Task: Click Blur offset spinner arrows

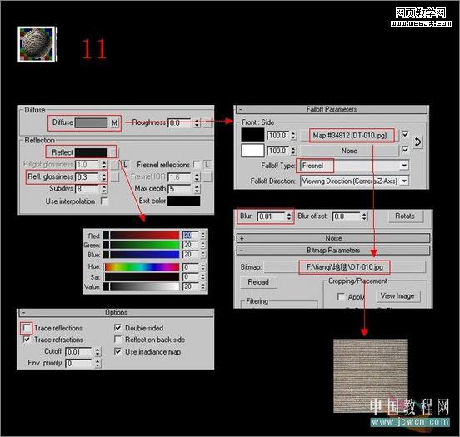Action: [364, 216]
